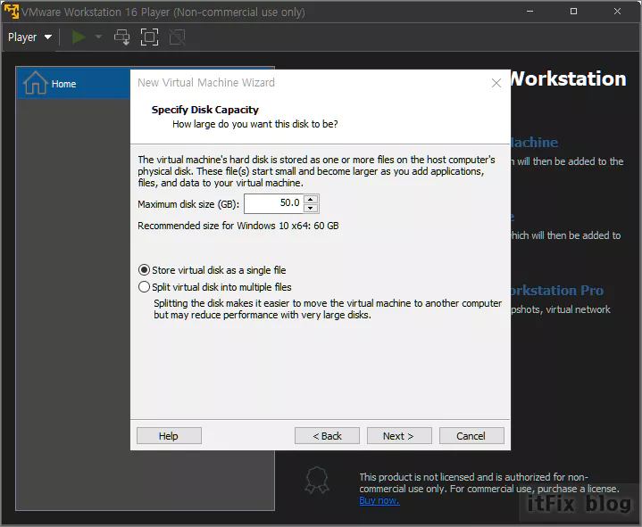Decrease disk size with down stepper arrow
The width and height of the screenshot is (642, 527).
[311, 208]
